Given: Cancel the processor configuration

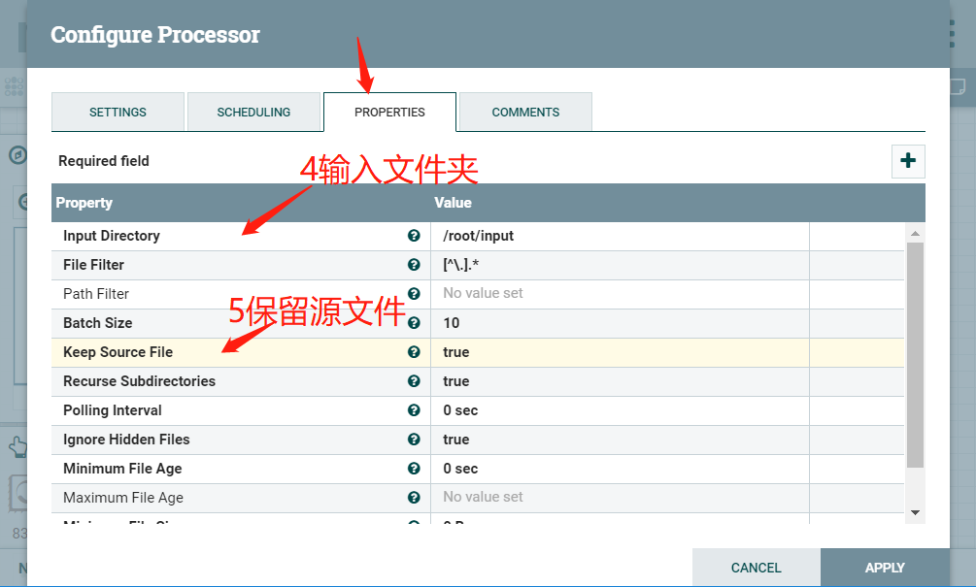Looking at the screenshot, I should point(757,568).
